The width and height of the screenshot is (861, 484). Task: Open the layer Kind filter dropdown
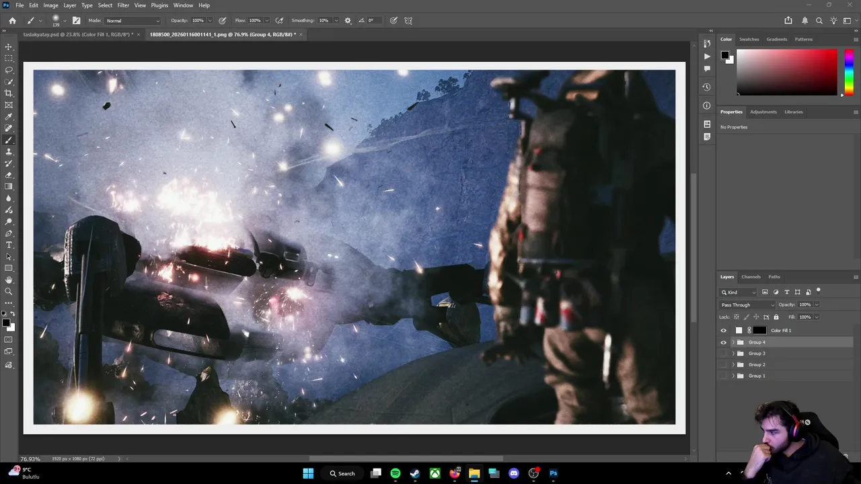(x=739, y=292)
